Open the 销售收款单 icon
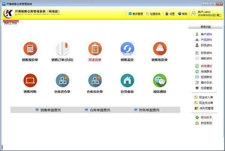This screenshot has width=225, height=151. point(159,48)
